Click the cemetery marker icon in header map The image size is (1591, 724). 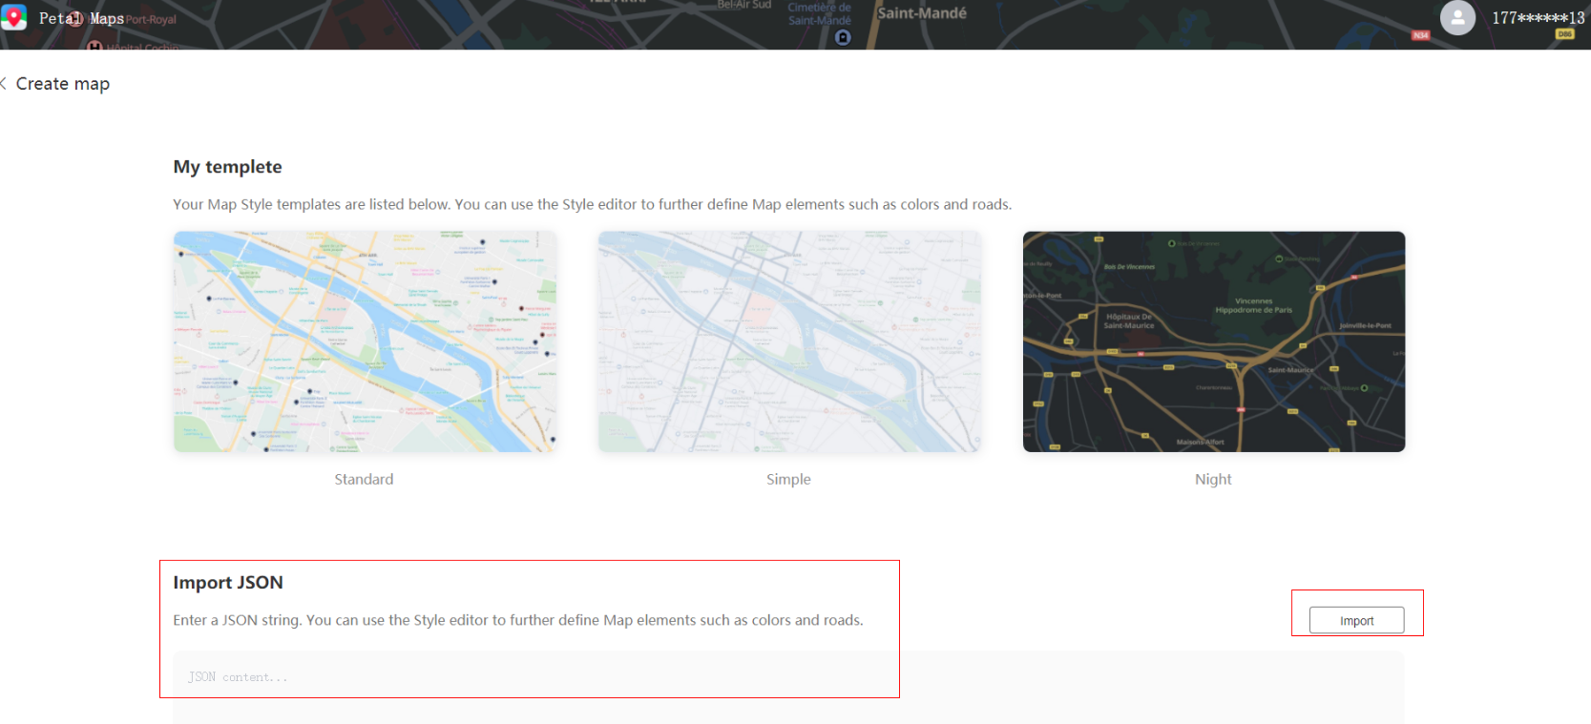(843, 37)
